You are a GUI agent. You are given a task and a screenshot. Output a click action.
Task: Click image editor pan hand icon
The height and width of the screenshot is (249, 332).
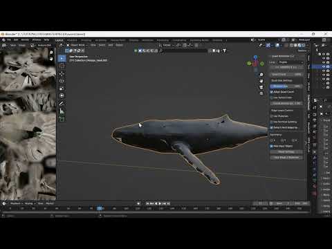coord(51,59)
